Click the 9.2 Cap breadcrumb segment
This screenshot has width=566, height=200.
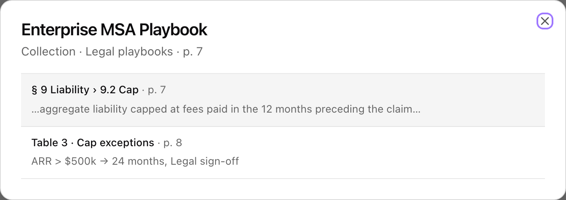[119, 90]
